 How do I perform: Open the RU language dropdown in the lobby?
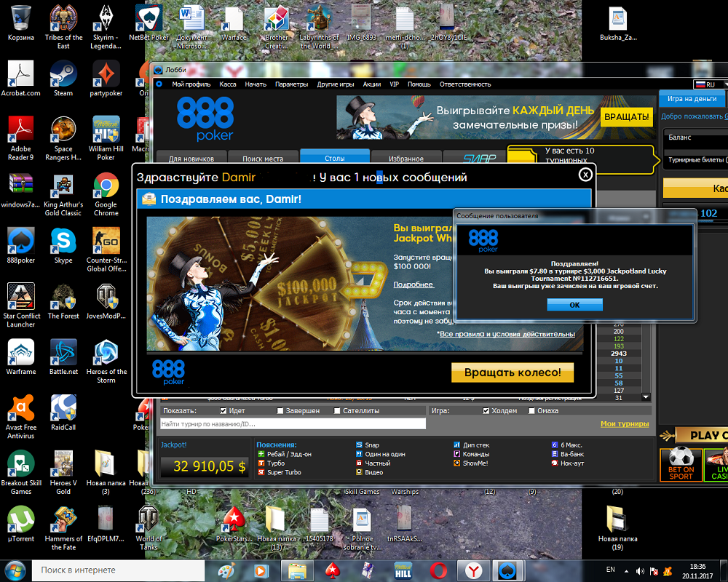tap(711, 84)
